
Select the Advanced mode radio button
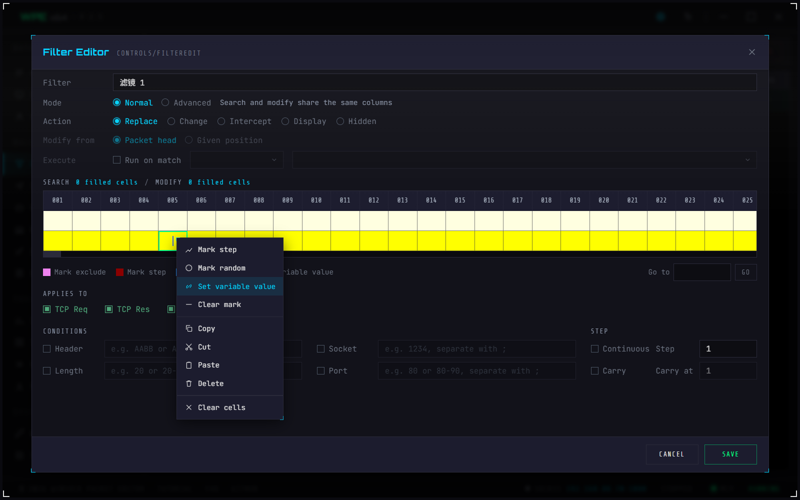coord(165,102)
